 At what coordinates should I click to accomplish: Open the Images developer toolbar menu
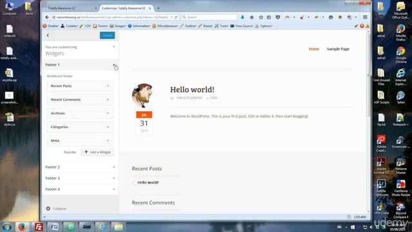pos(118,26)
